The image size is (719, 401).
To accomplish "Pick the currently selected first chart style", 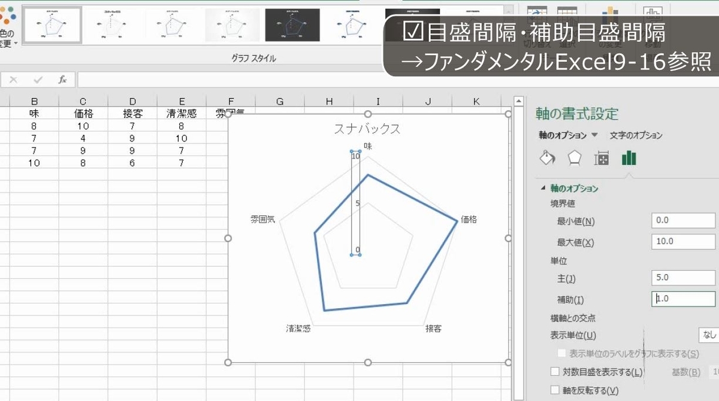I will click(x=52, y=25).
